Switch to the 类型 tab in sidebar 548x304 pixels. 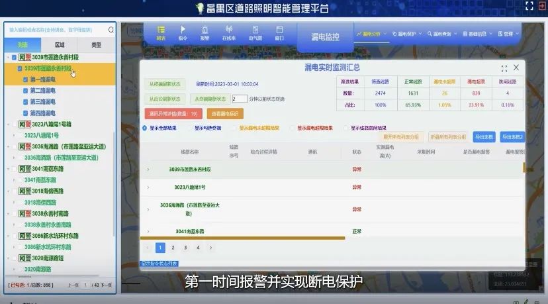click(96, 44)
